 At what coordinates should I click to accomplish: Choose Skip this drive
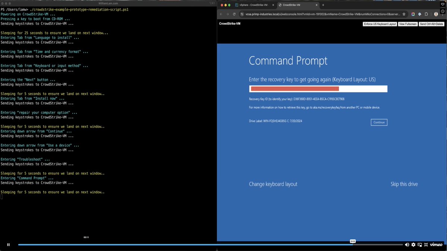click(404, 184)
